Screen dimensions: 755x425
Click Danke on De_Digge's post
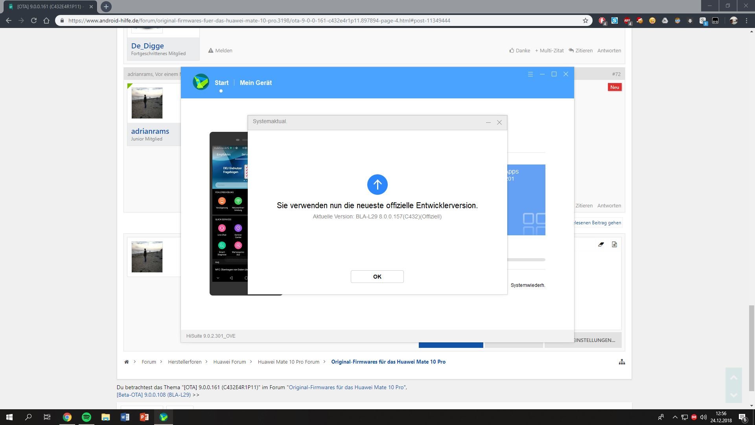pyautogui.click(x=519, y=50)
